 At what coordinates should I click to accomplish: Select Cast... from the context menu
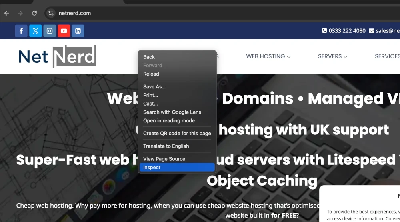pos(177,104)
